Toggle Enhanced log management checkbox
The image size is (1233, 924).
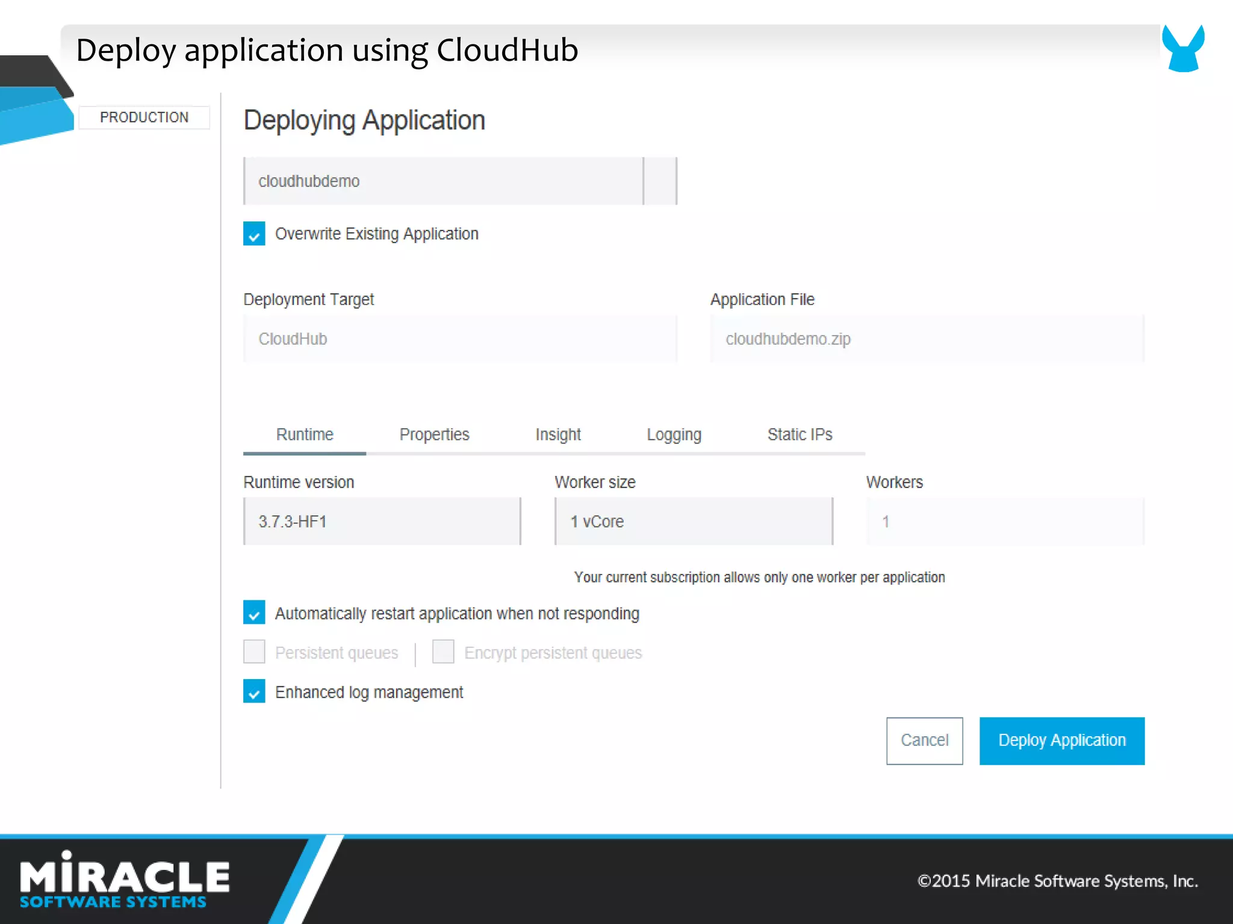tap(254, 691)
